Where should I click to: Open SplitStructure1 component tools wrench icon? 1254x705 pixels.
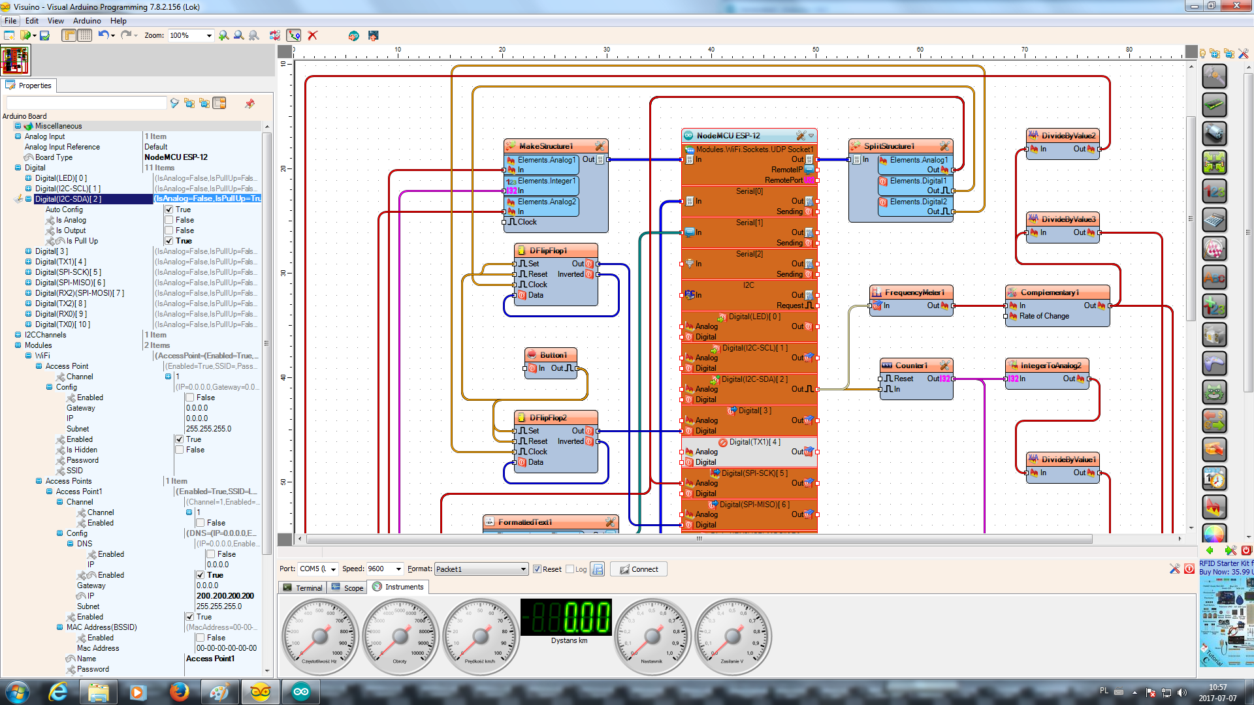coord(944,146)
